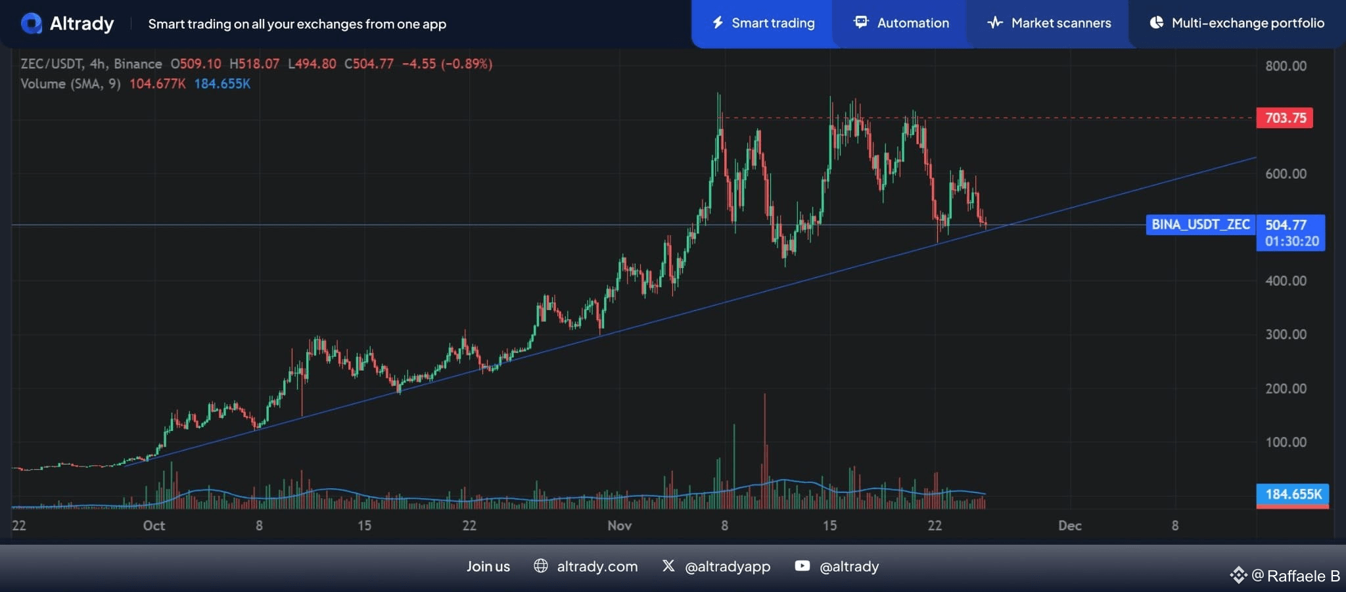Click the 400.00 price axis label
1346x592 pixels.
(x=1286, y=281)
